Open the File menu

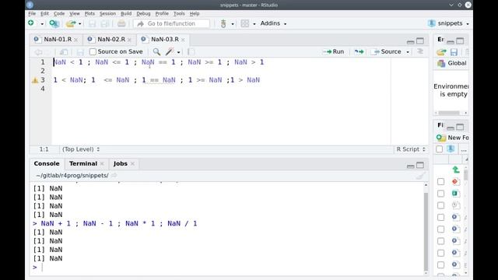(x=32, y=14)
